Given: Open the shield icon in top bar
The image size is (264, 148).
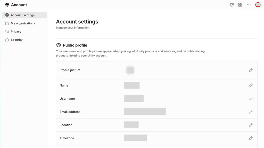Looking at the screenshot, I should click(232, 5).
